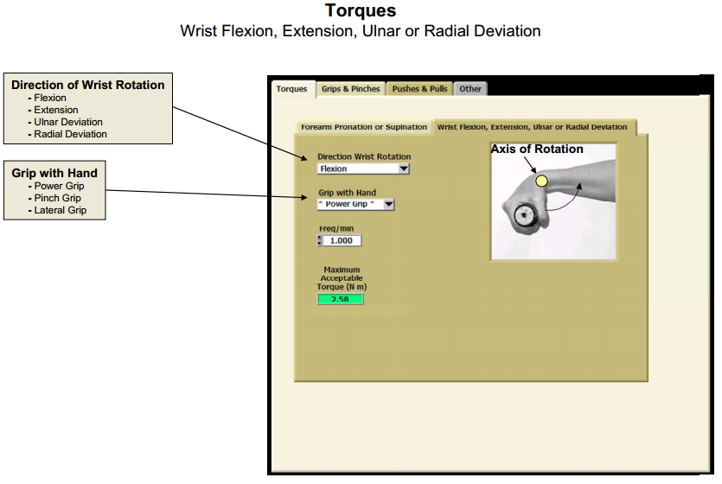Open the Direction Wrist Rotation dropdown arrow
This screenshot has width=722, height=484.
pos(404,169)
